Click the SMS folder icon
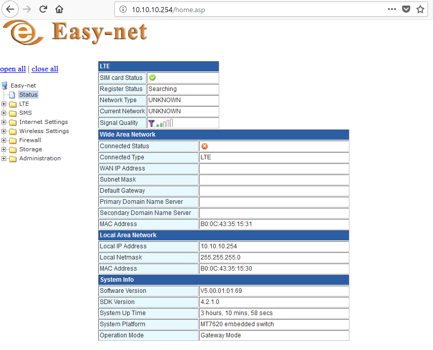Screen dimensions: 433x350 coord(13,113)
